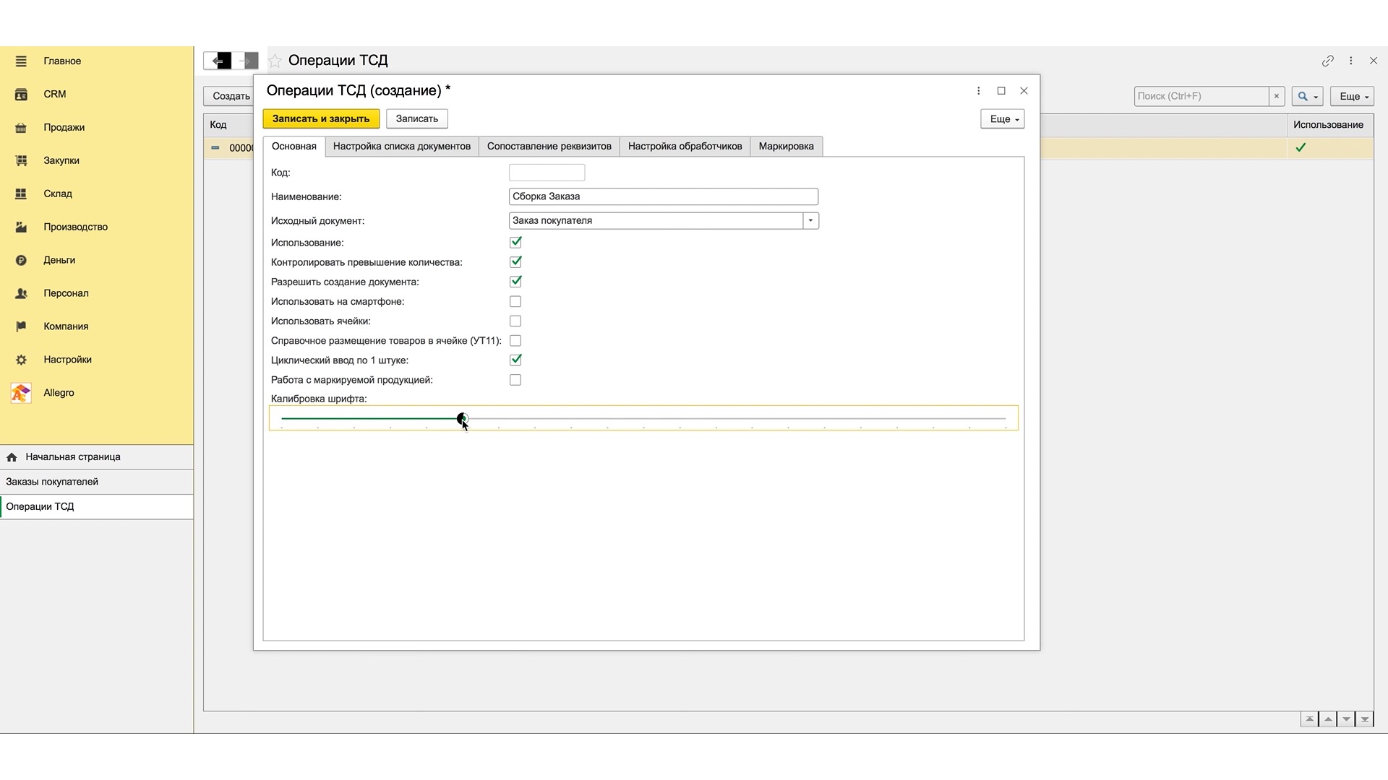
Task: Open the Заказы покупателей open-window entry
Action: point(97,482)
